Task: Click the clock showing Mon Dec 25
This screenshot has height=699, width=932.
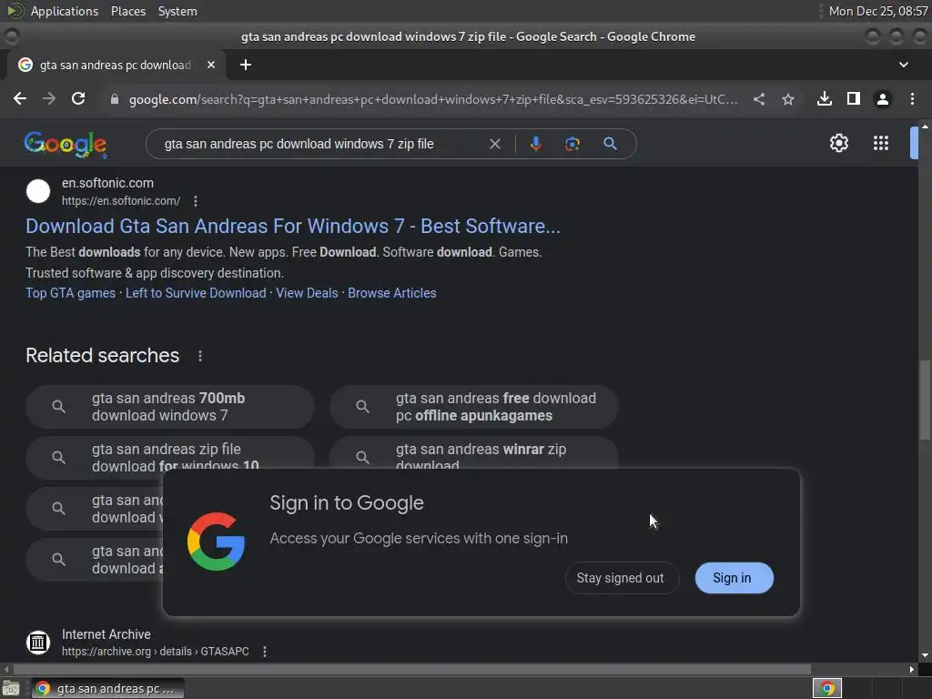Action: pyautogui.click(x=878, y=11)
